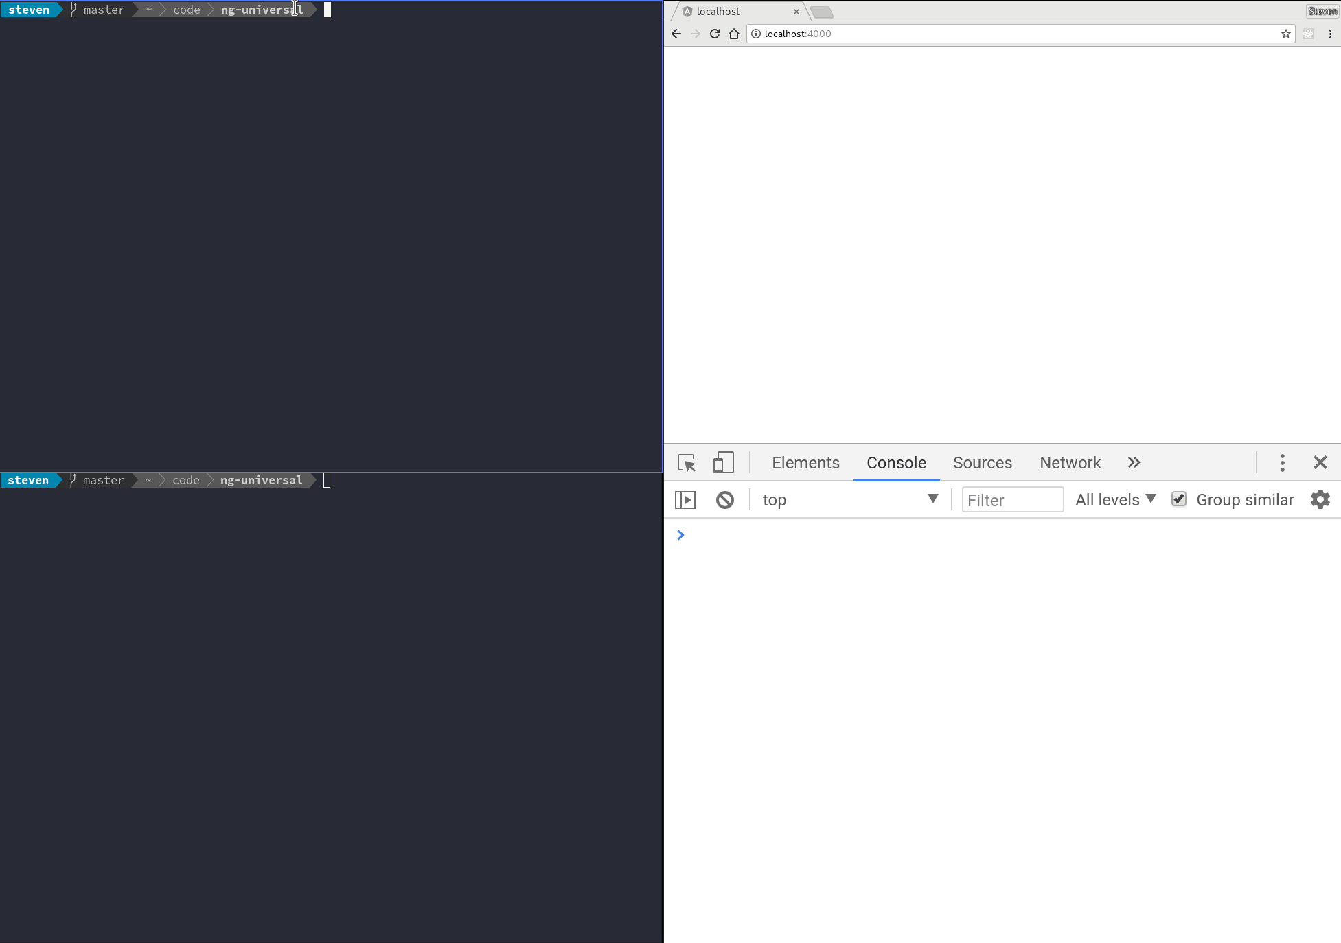
Task: Click the Elements tab in DevTools
Action: point(807,462)
